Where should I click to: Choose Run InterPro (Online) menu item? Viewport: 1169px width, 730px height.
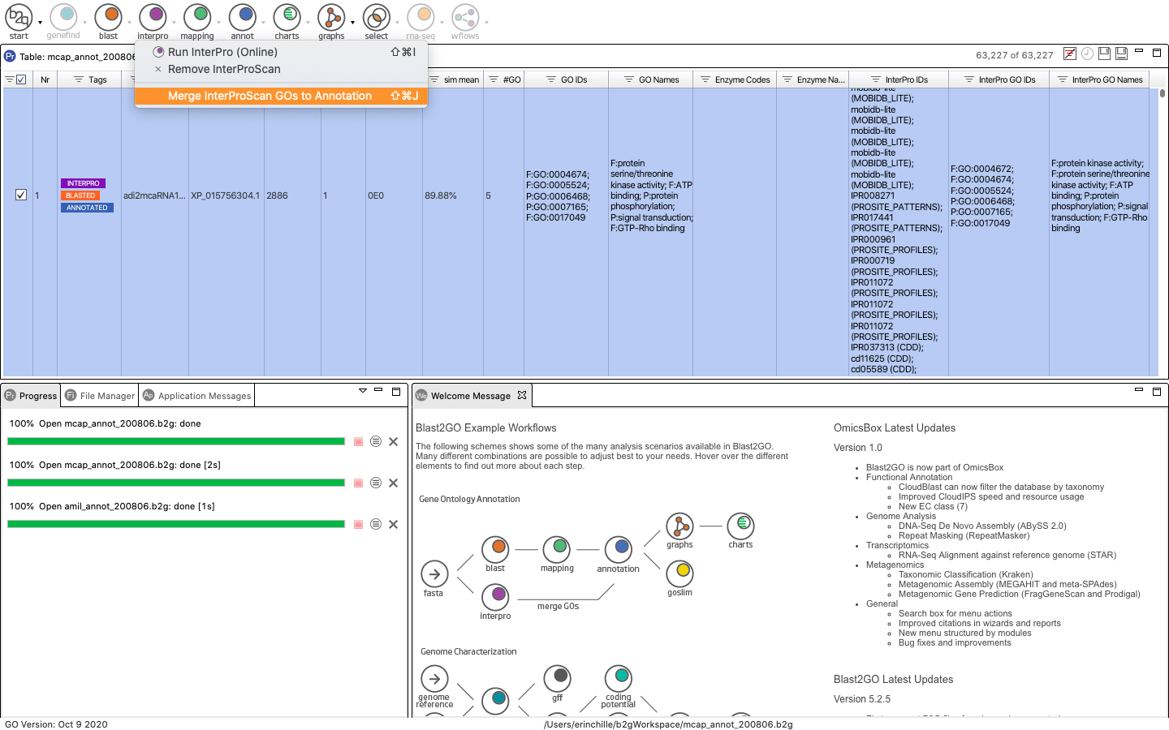pyautogui.click(x=281, y=52)
